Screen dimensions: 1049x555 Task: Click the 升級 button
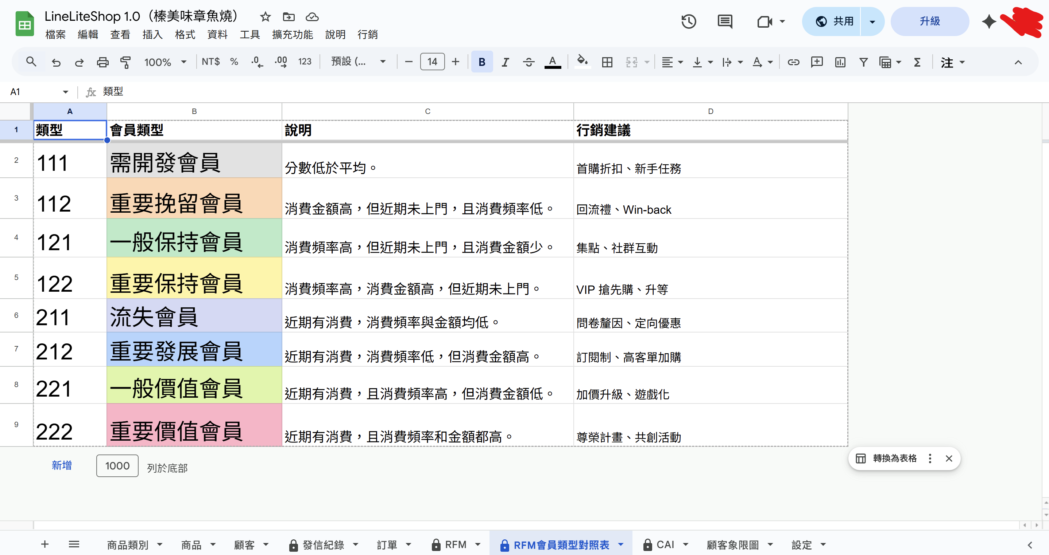(x=930, y=21)
